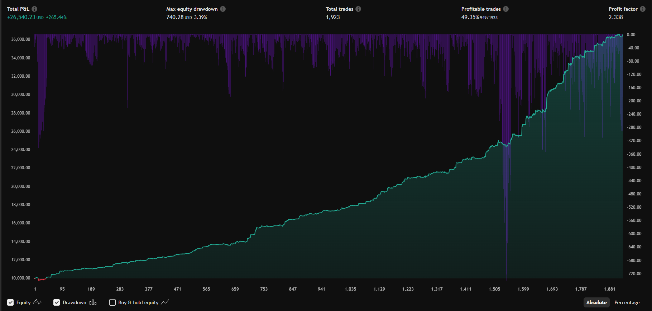Uncheck the Drawdown checkbox

[x=57, y=302]
